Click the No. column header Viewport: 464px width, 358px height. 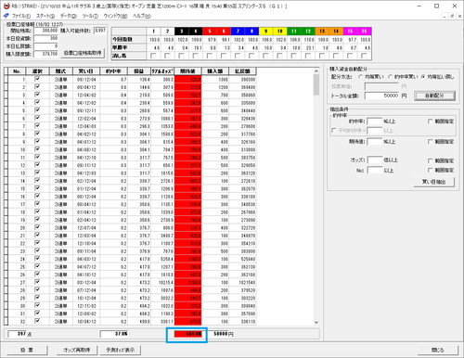[17, 71]
